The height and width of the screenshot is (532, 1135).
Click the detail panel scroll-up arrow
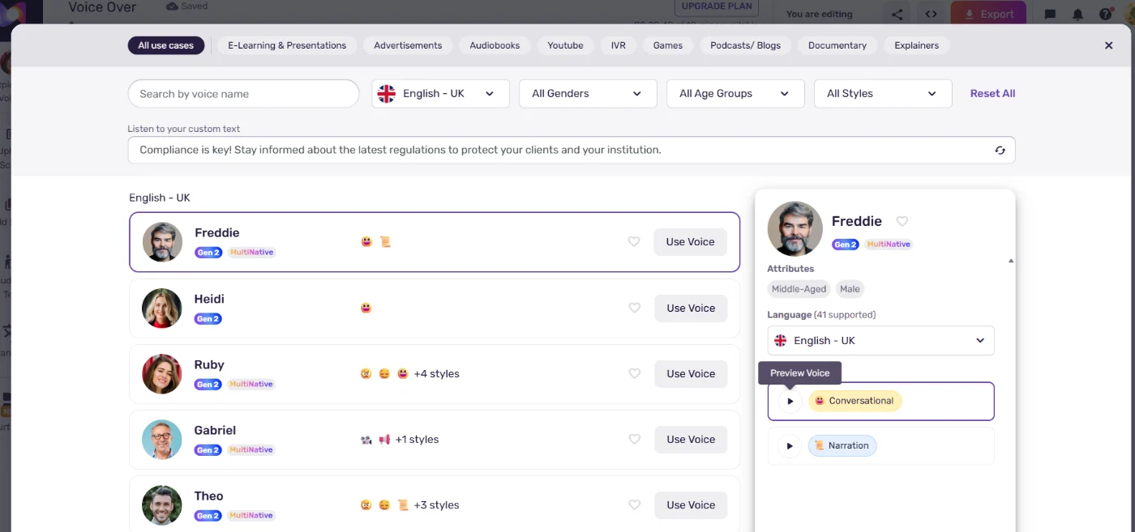click(x=1010, y=261)
